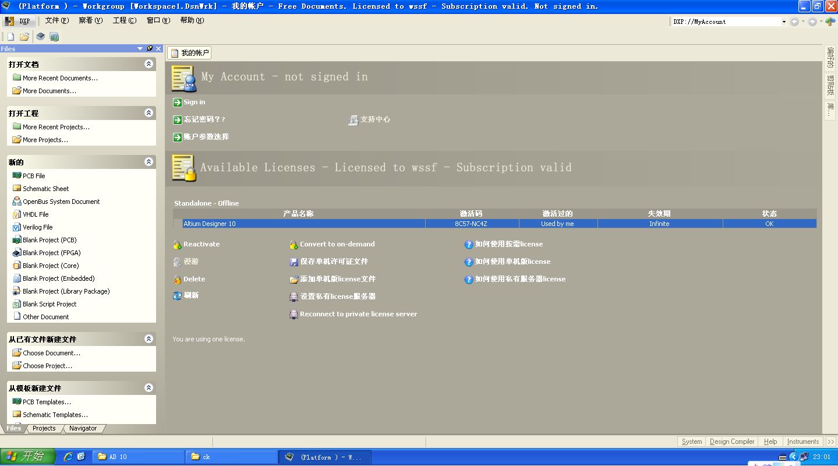The image size is (838, 466).
Task: Open PCB Templates list
Action: [47, 402]
